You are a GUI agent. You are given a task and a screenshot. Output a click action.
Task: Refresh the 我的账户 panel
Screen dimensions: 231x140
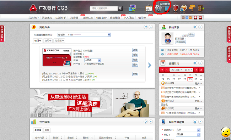[x=146, y=27]
